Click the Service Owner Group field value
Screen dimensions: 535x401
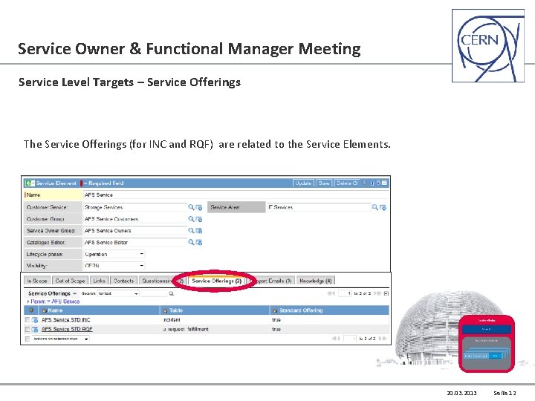click(x=134, y=230)
